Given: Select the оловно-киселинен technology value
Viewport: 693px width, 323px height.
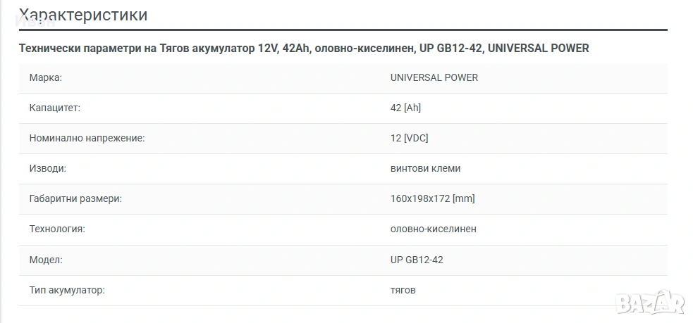Looking at the screenshot, I should 433,229.
